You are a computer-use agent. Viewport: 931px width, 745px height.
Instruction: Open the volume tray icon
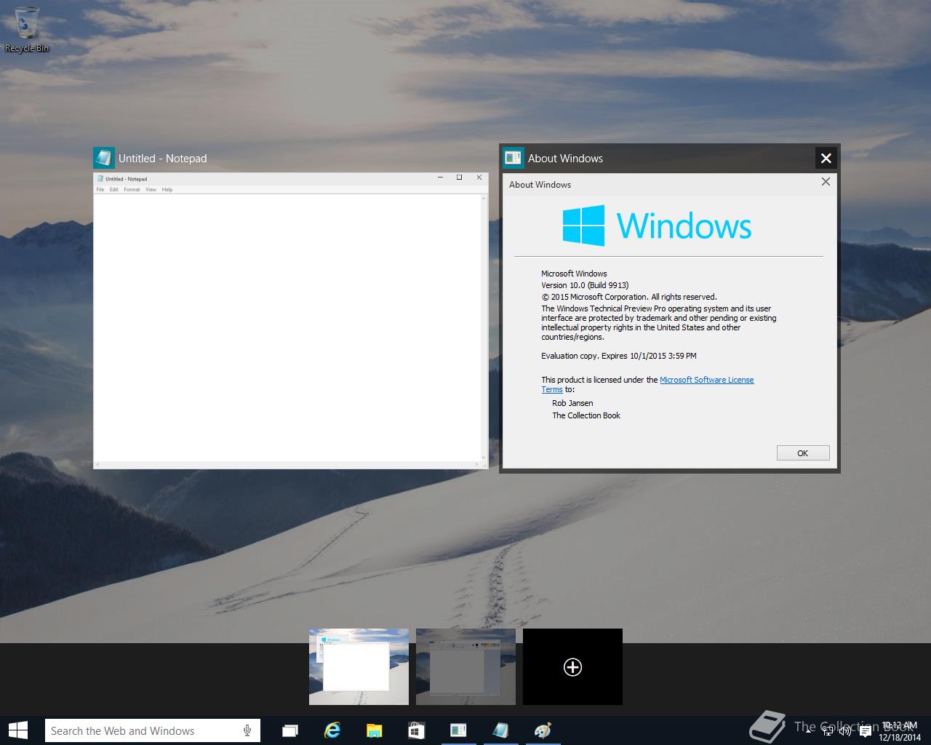845,731
